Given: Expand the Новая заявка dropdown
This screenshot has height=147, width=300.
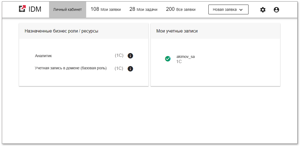Looking at the screenshot, I should pos(228,9).
